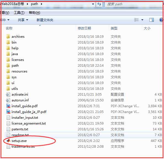Click the install_guide.pdf PDF icon
The width and height of the screenshot is (164, 159).
tap(8, 106)
